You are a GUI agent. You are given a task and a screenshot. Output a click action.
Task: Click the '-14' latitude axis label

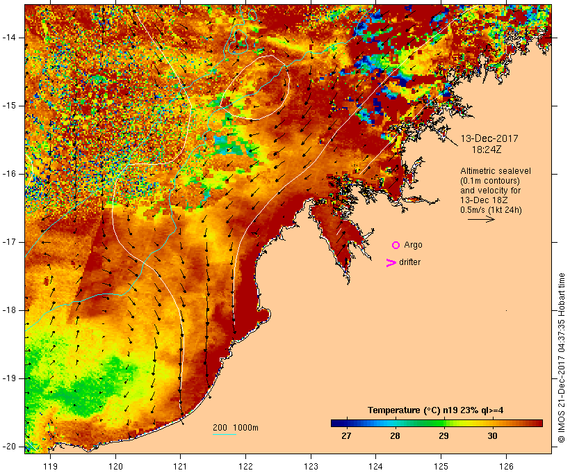(8, 38)
